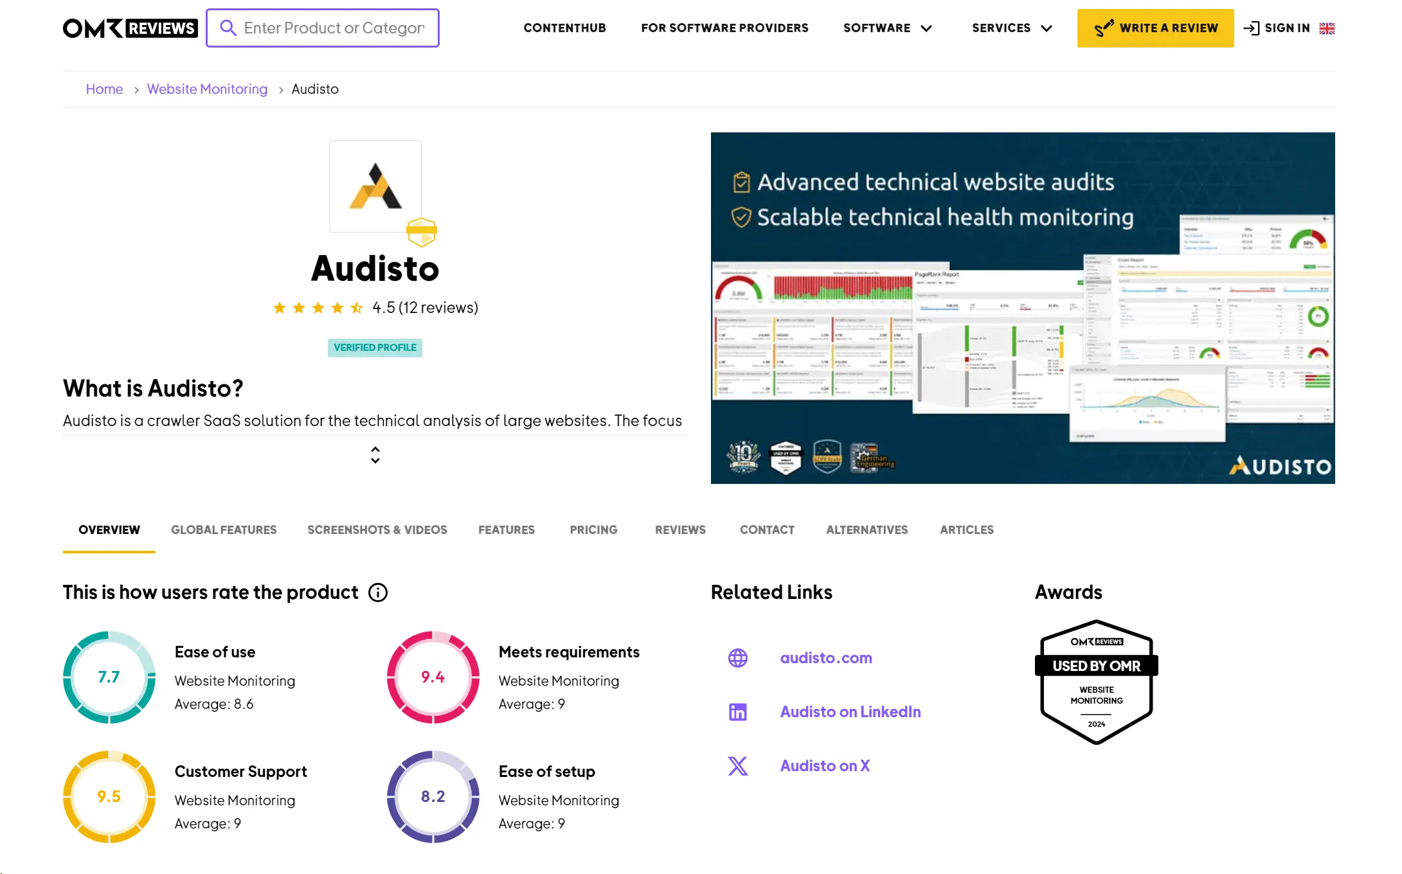This screenshot has width=1402, height=874.
Task: Click the LinkedIn icon for Audisto
Action: [x=737, y=711]
